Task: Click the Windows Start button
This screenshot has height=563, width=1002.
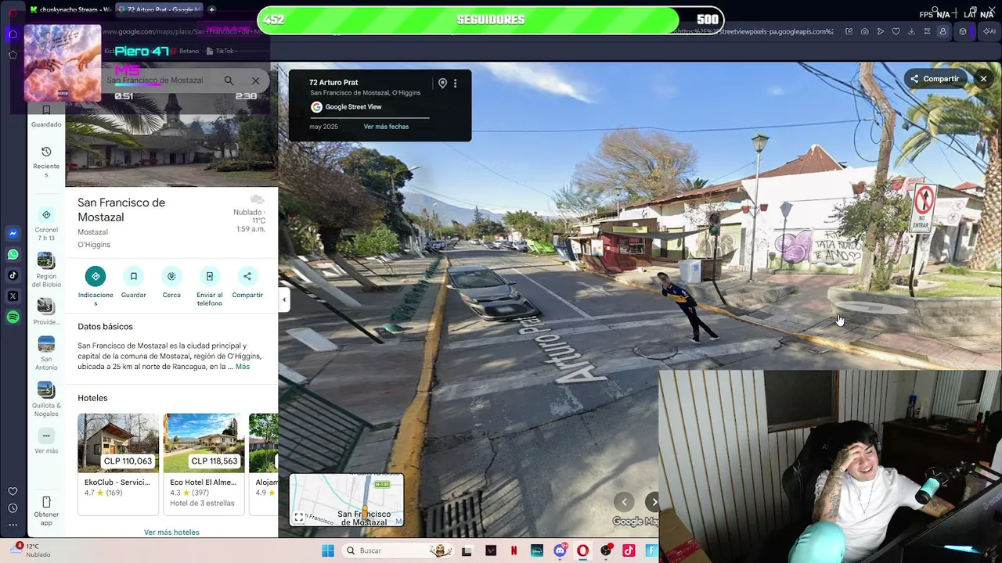Action: [x=328, y=550]
